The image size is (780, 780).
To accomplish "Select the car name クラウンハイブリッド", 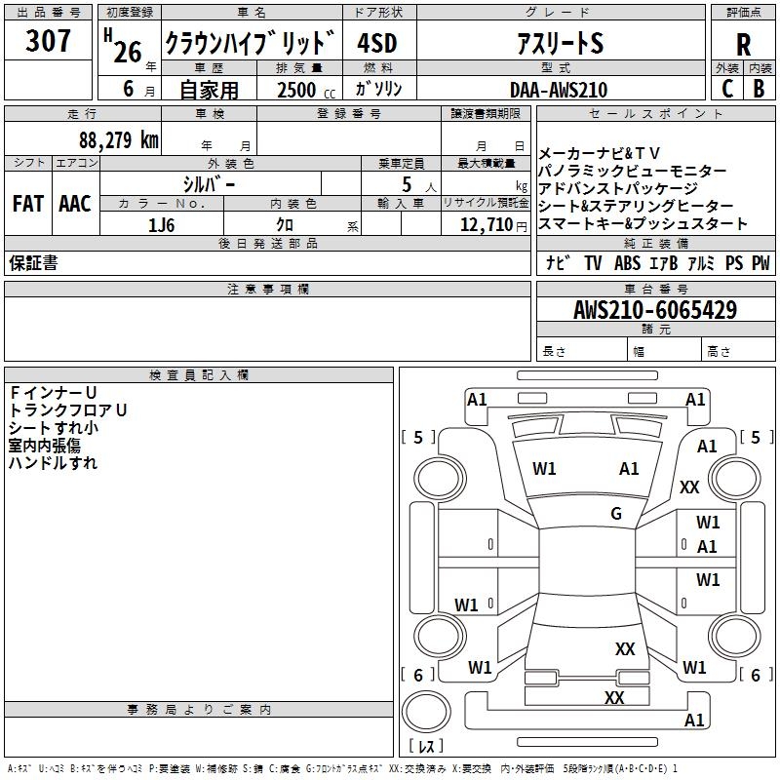I will pos(251,43).
